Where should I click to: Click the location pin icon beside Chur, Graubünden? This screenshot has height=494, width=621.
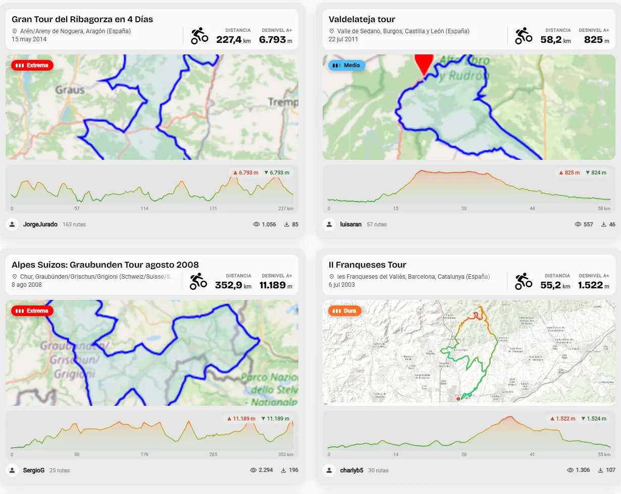pos(15,277)
